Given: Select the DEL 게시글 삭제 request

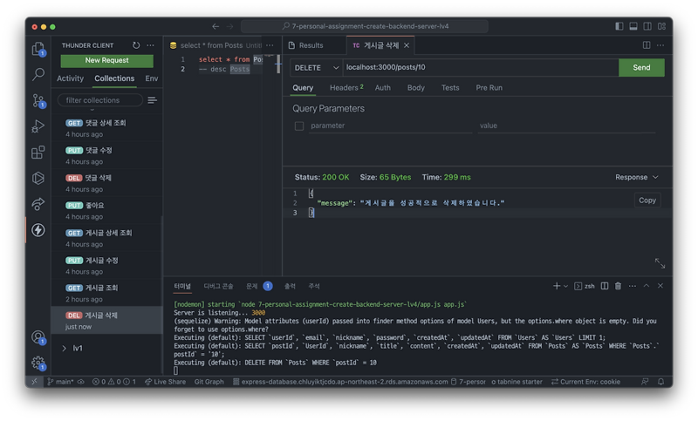Looking at the screenshot, I should [106, 321].
